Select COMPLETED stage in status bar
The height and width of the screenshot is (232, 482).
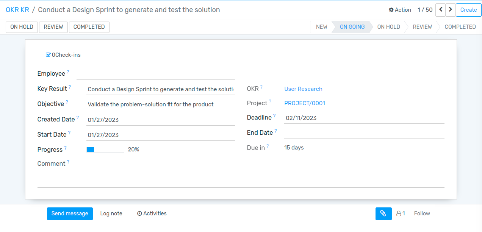[x=460, y=27]
